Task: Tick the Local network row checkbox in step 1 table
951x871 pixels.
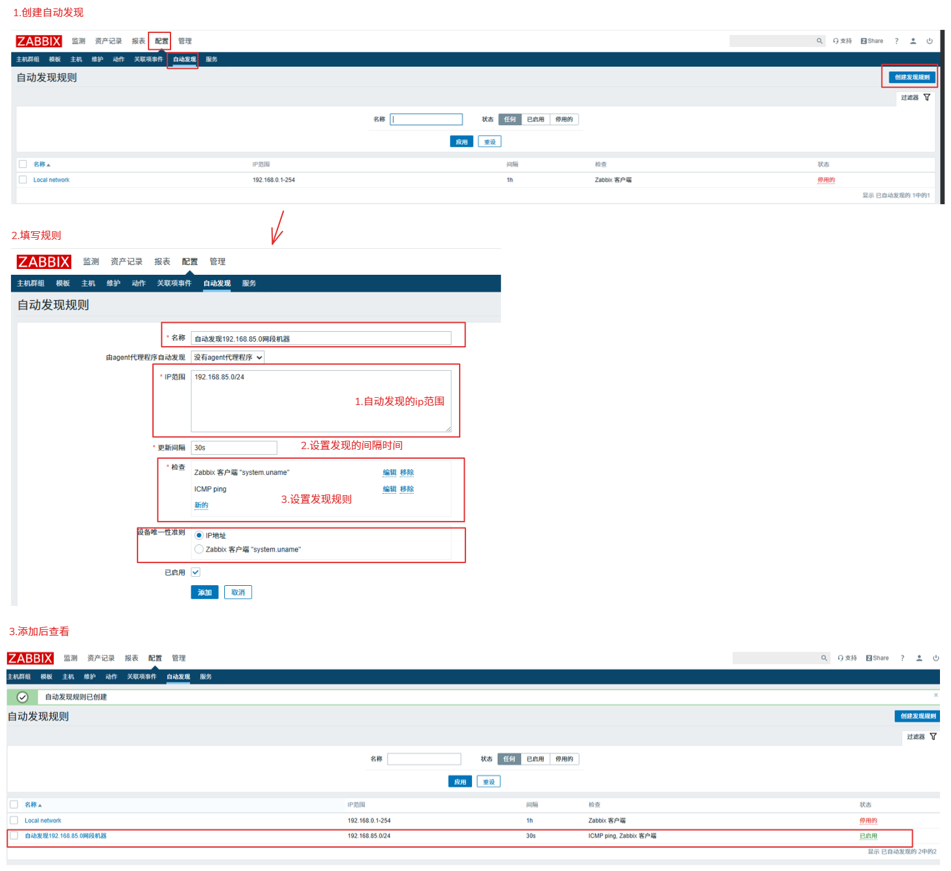Action: [23, 180]
